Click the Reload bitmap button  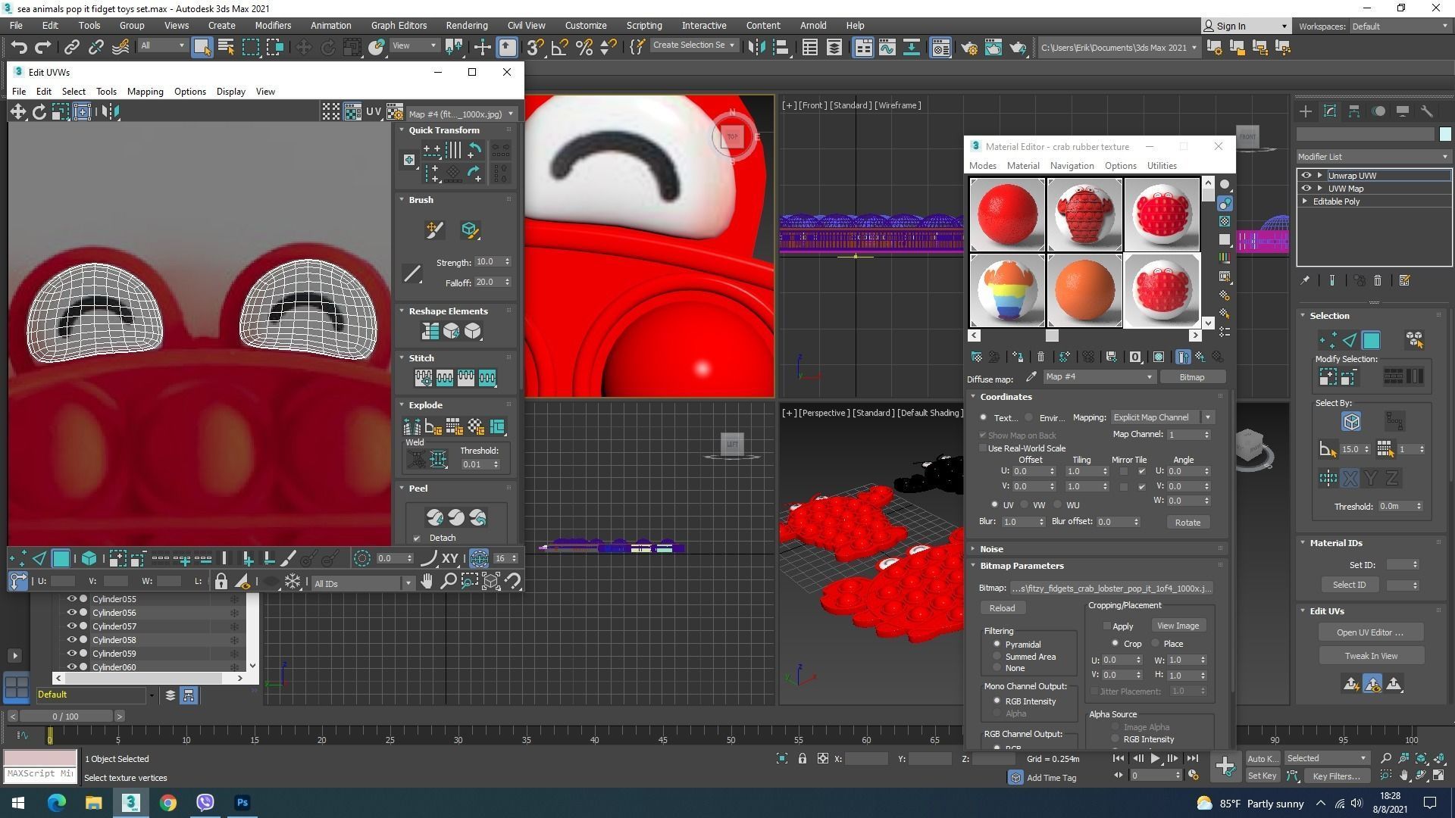(x=1001, y=608)
